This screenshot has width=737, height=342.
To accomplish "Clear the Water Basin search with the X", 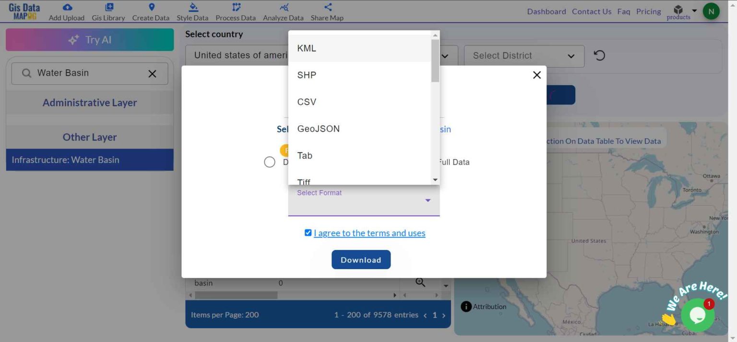I will pyautogui.click(x=153, y=73).
